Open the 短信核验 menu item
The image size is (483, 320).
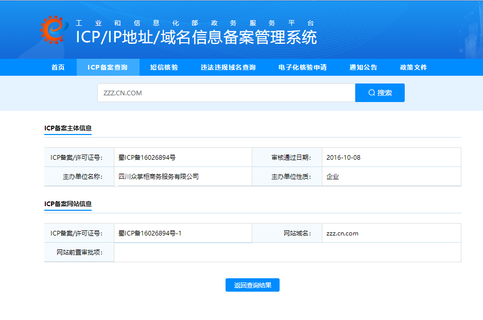[164, 67]
